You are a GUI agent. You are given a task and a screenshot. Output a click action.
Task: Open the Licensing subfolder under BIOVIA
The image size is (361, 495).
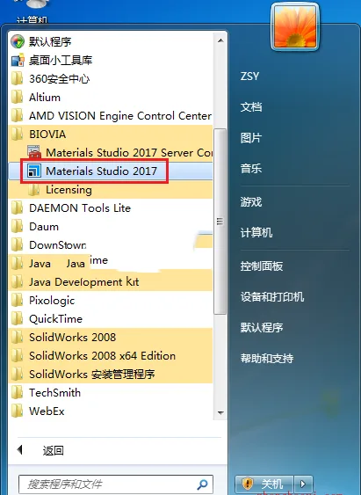pyautogui.click(x=111, y=190)
